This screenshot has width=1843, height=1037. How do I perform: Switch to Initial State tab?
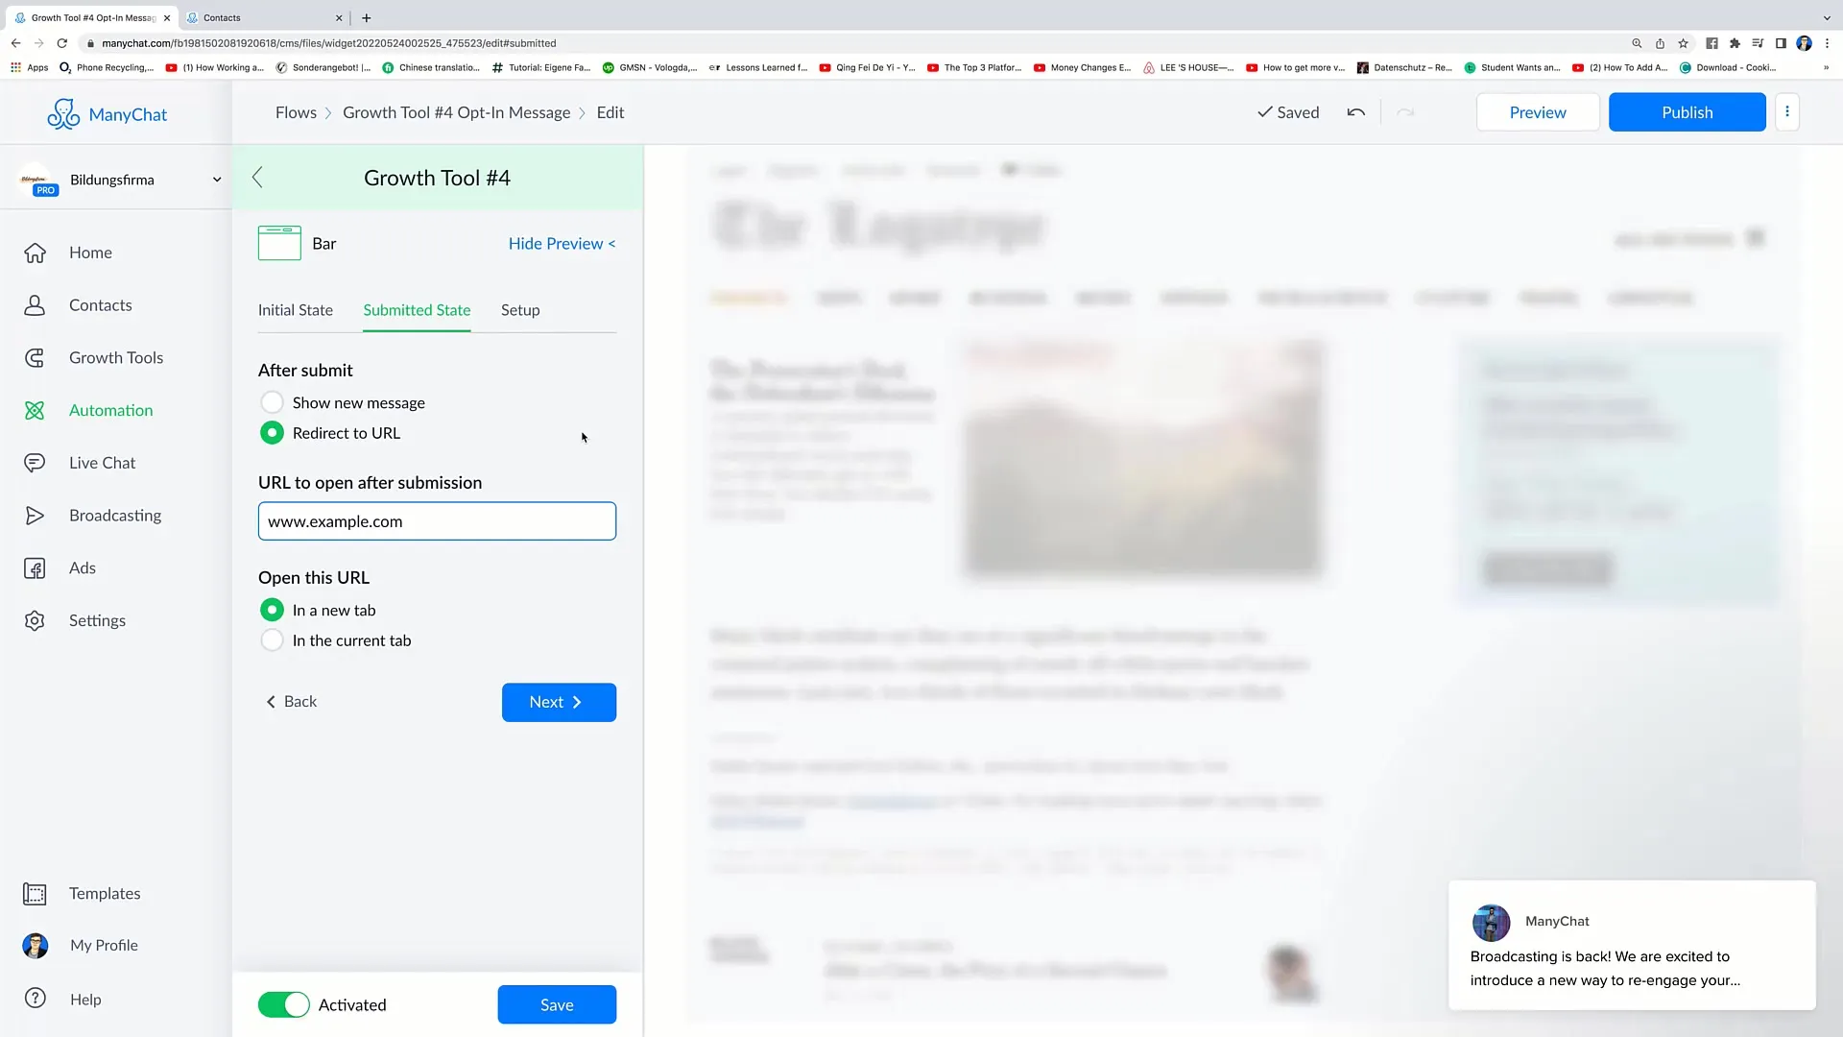click(297, 309)
